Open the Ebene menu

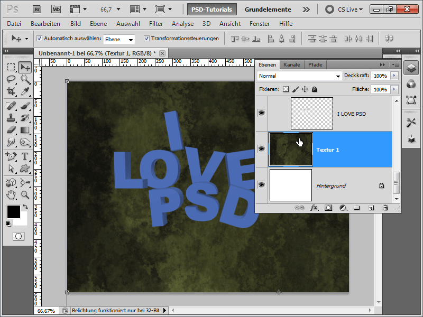pos(98,24)
